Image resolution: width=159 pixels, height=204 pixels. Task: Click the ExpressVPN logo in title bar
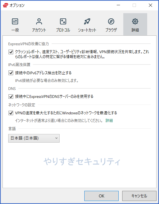pyautogui.click(x=5, y=5)
